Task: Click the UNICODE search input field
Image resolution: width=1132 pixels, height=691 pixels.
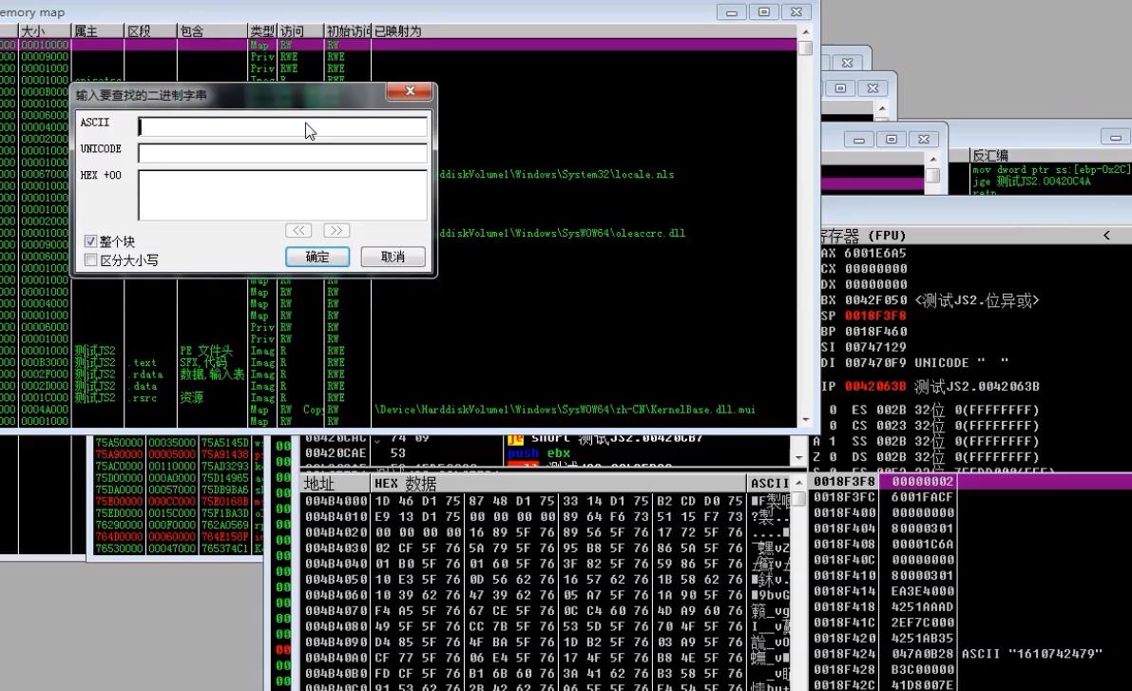Action: pyautogui.click(x=282, y=153)
